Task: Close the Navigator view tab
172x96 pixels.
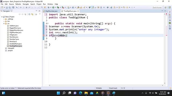Action: [x=11, y=11]
